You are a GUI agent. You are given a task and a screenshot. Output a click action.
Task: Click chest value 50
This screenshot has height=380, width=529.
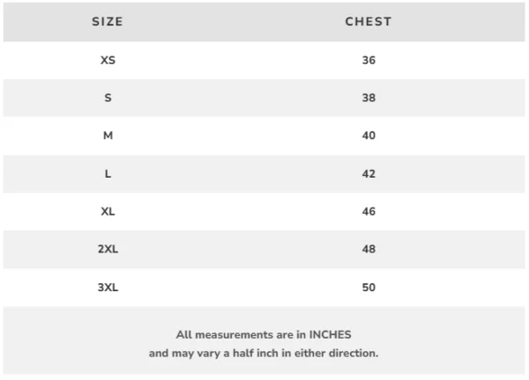point(369,287)
